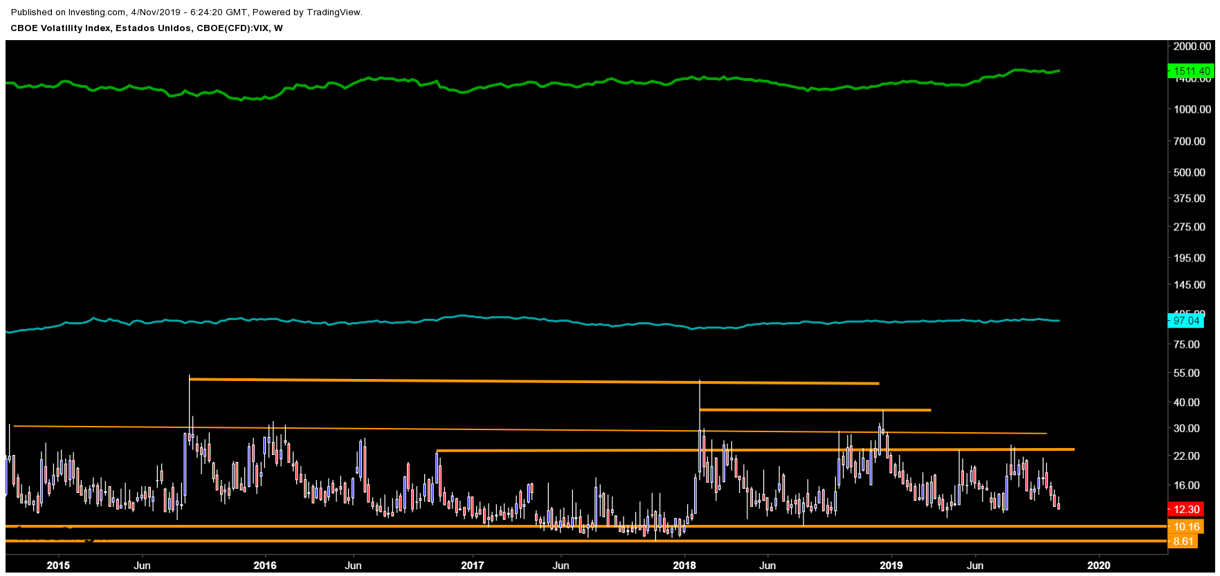Select the orange horizontal line at 8.61
Screen dimensions: 1220x576
pos(586,541)
